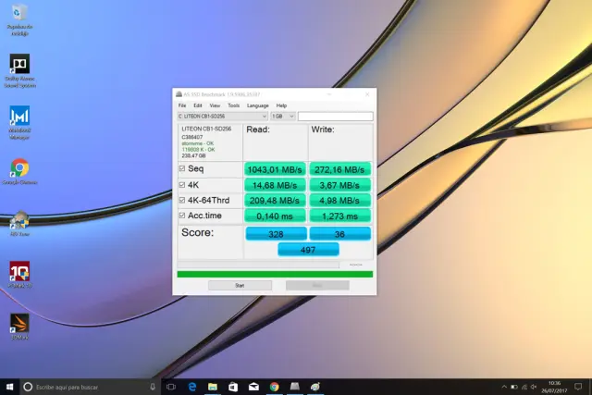Open the Tools menu

tap(233, 105)
